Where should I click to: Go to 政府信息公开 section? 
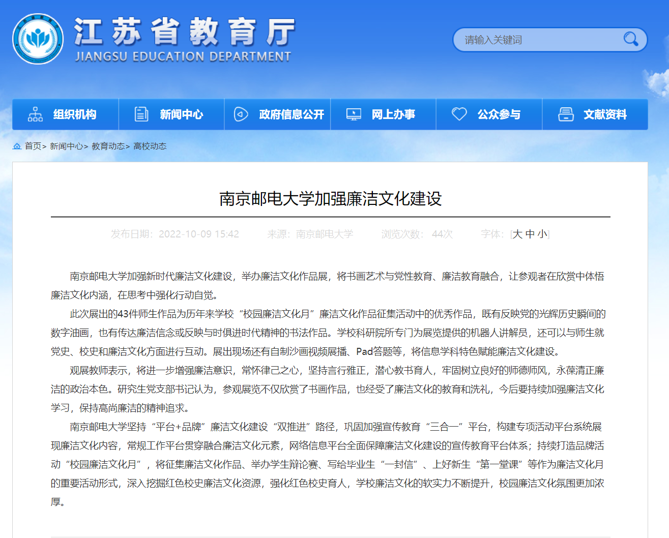(291, 114)
